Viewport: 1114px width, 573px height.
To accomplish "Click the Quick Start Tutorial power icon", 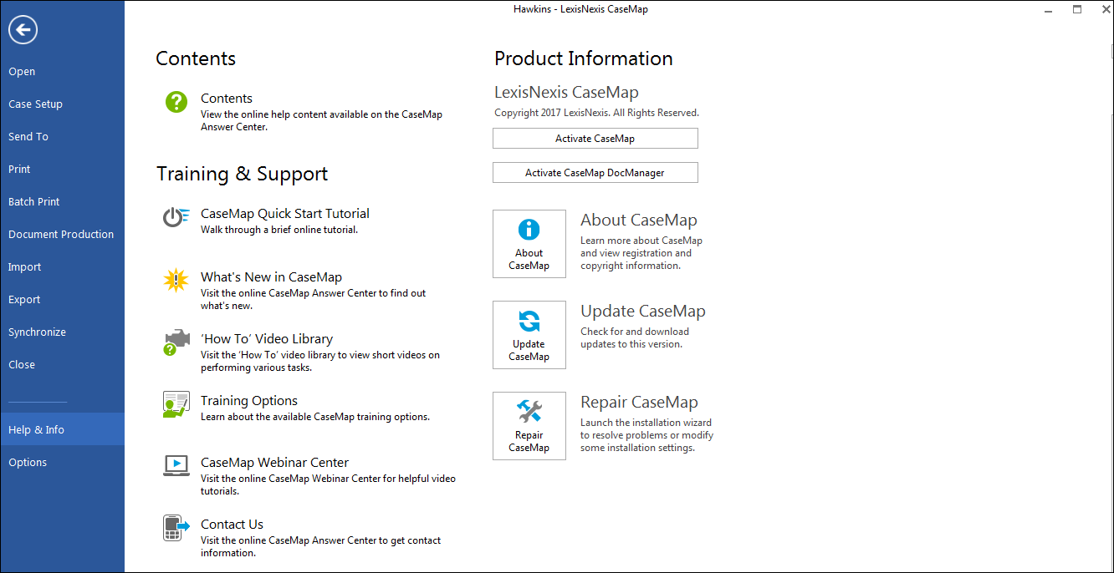I will tap(176, 217).
